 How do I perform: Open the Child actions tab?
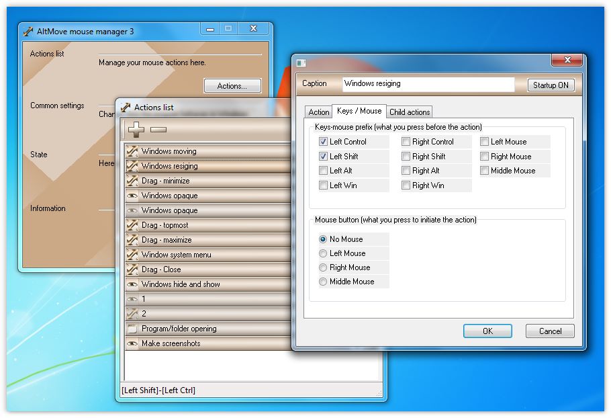coord(410,112)
